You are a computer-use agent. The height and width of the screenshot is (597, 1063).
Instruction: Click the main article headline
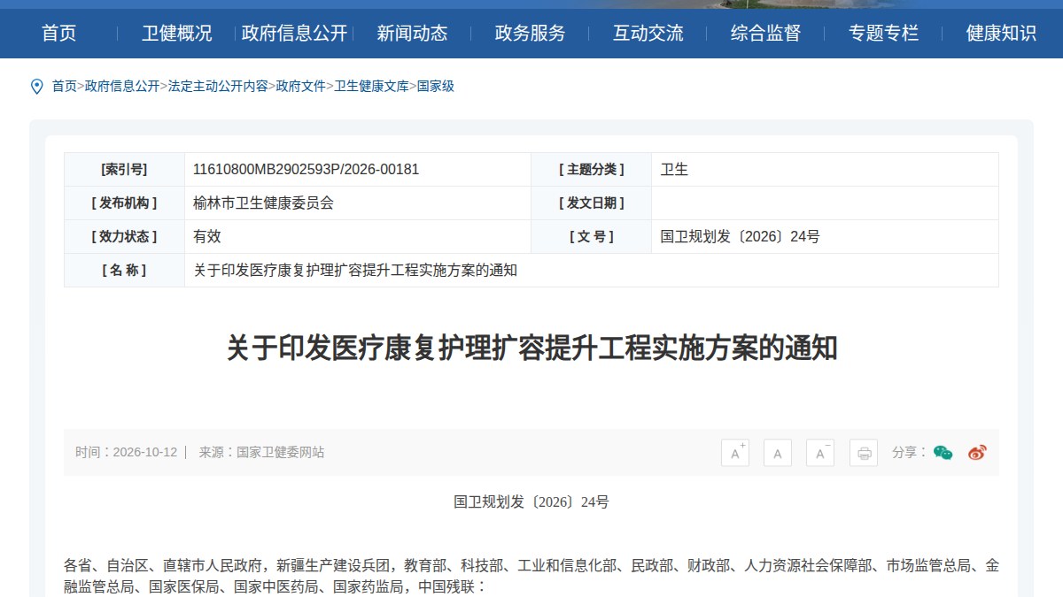531,348
